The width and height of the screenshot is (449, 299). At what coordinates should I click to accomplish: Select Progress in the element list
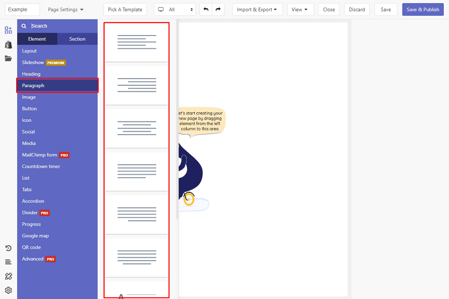click(57, 225)
